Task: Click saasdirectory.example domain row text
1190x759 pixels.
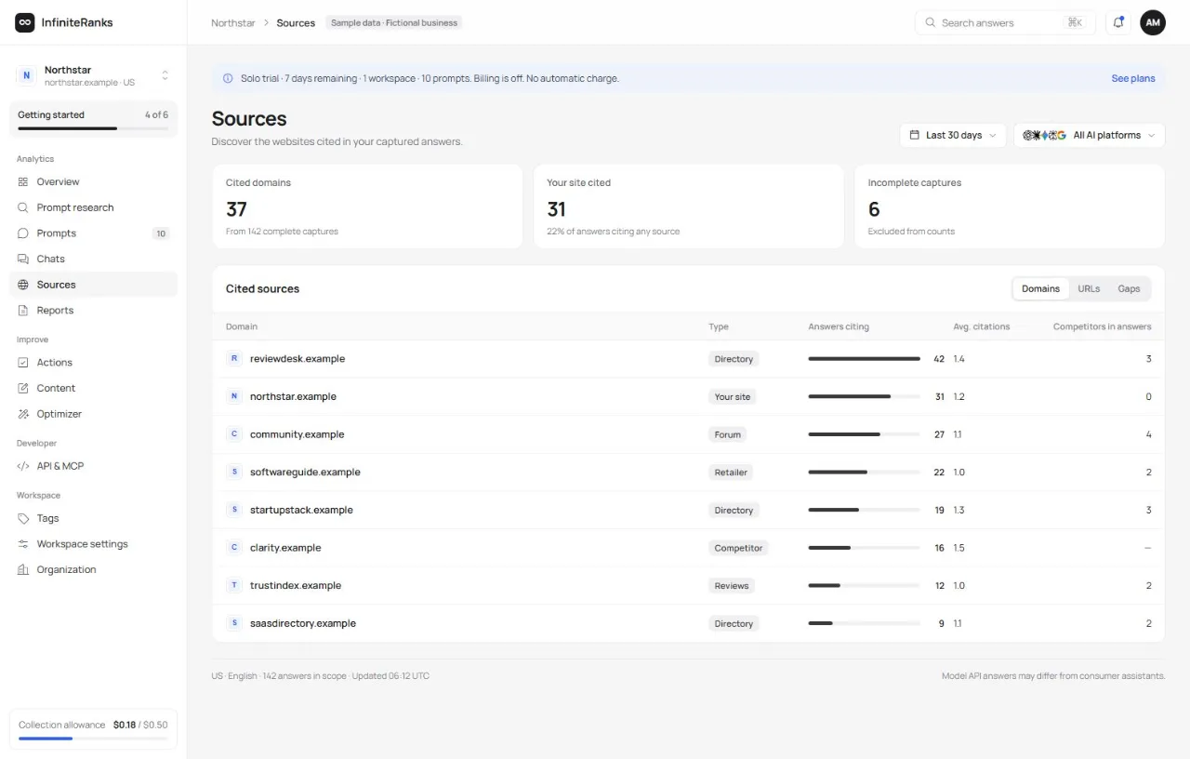Action: pyautogui.click(x=303, y=623)
